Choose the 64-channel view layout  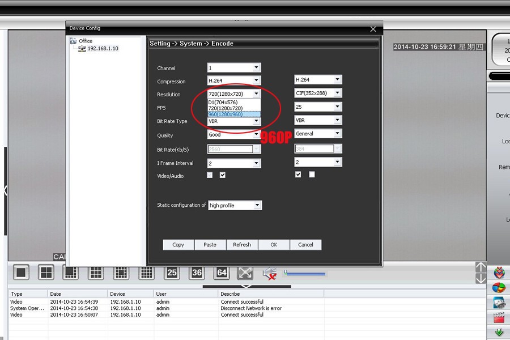click(222, 273)
